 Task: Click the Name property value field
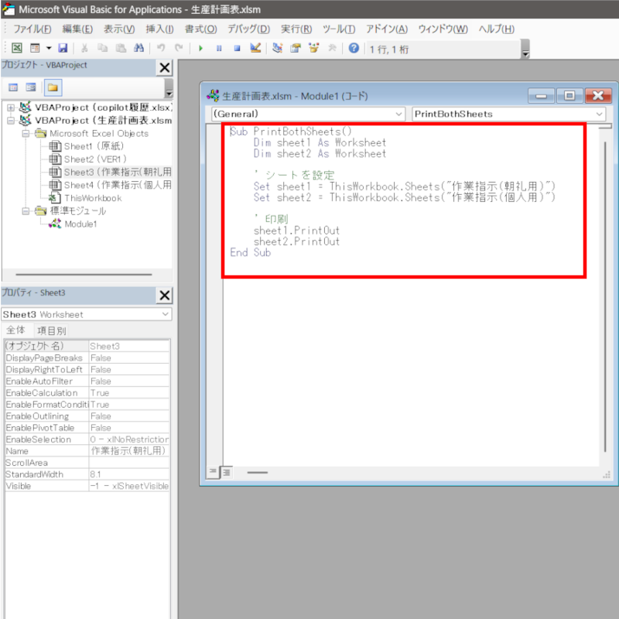[128, 451]
